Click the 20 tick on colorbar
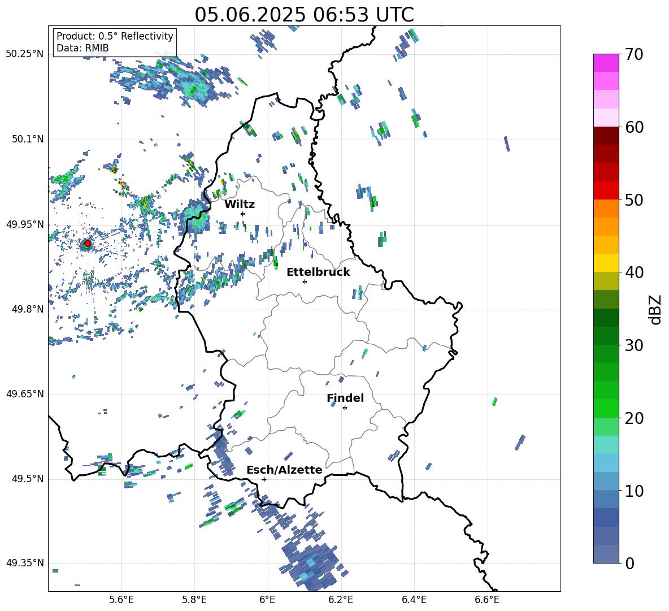669x611 pixels. point(634,418)
